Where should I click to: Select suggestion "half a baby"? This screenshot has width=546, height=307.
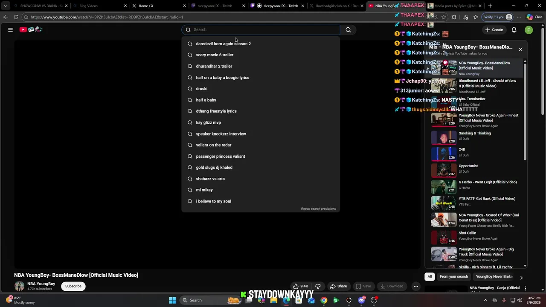(x=261, y=100)
